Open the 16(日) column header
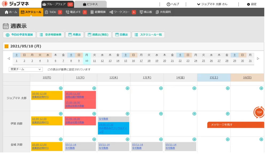 coord(247,78)
